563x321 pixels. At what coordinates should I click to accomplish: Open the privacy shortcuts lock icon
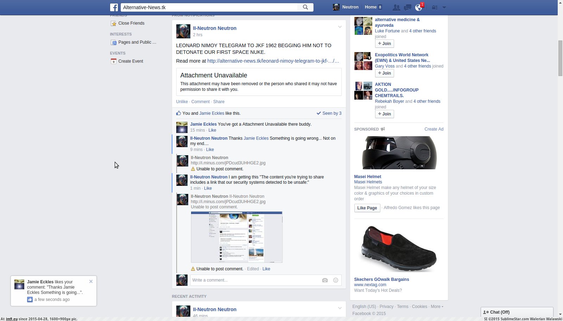[435, 7]
